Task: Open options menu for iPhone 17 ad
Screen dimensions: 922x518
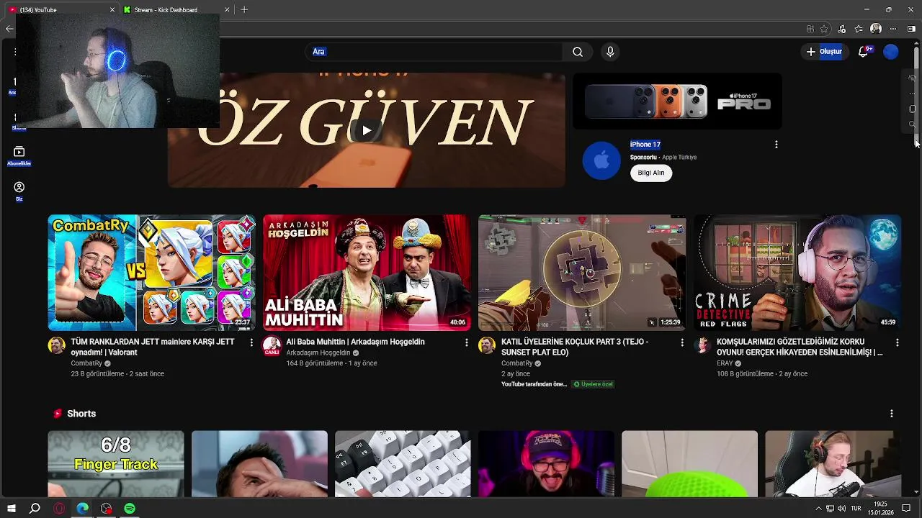Action: [x=776, y=145]
